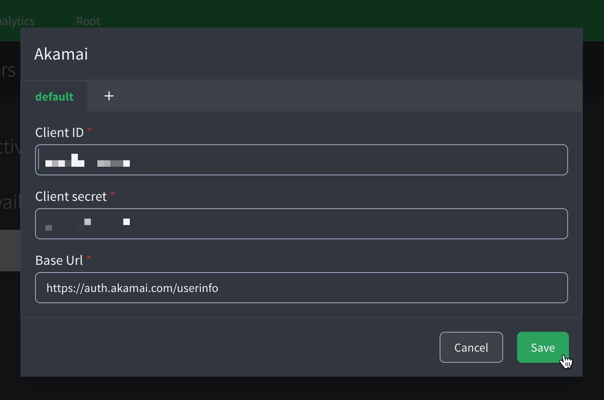Click the Akamai dialog title
604x400 pixels.
tap(61, 54)
